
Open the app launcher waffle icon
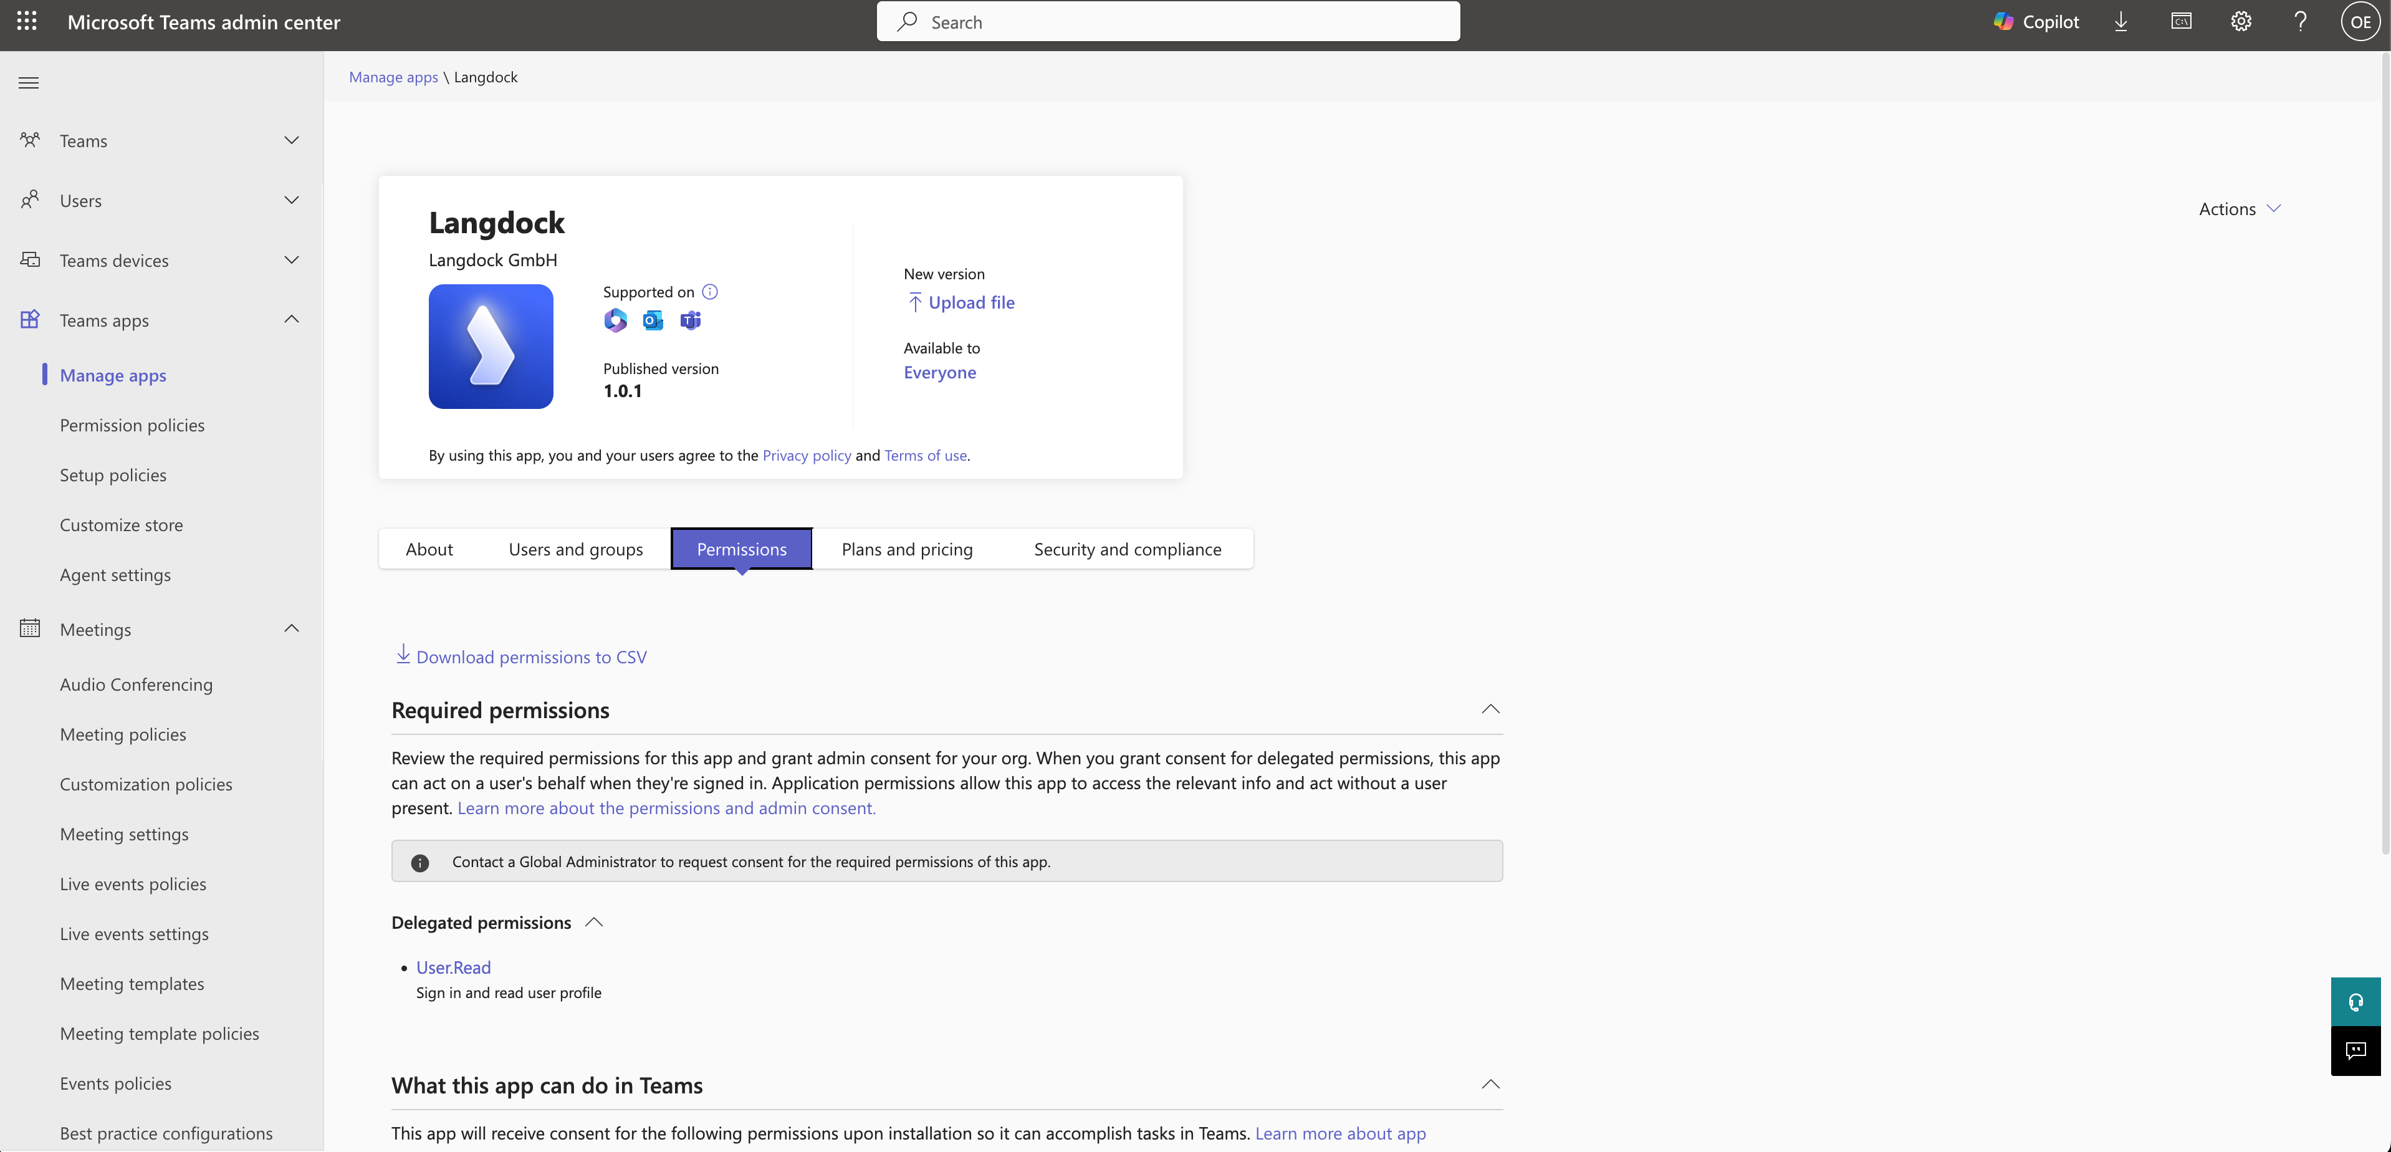click(27, 21)
